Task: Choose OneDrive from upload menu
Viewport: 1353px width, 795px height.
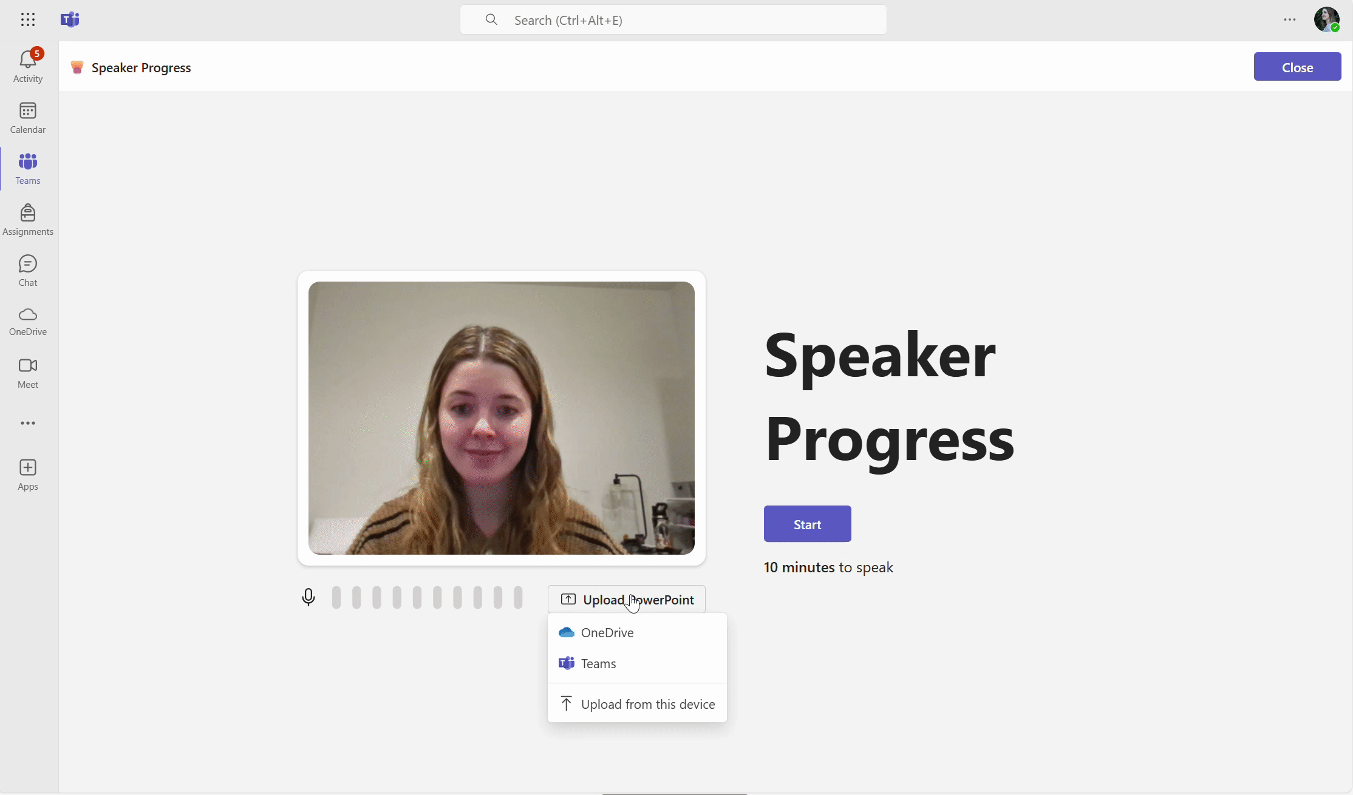Action: pos(607,632)
